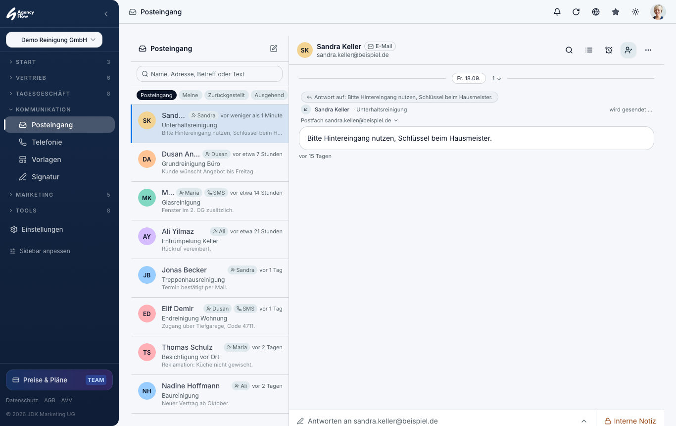Open the conversation list view icon
Viewport: 676px width, 426px height.
(589, 50)
